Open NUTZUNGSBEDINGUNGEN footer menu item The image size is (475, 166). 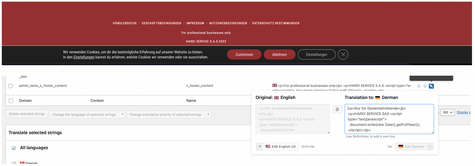coord(228,23)
